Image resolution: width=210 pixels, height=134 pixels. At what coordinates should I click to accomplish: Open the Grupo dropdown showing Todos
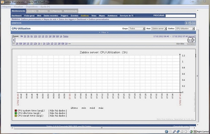pos(137,29)
